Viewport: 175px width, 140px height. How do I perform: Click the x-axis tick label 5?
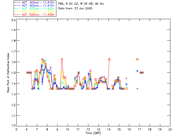coord(16,129)
